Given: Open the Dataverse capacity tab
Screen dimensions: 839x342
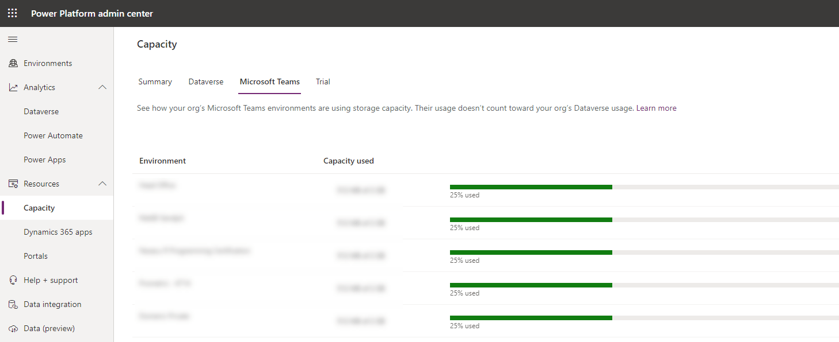Looking at the screenshot, I should pyautogui.click(x=205, y=81).
